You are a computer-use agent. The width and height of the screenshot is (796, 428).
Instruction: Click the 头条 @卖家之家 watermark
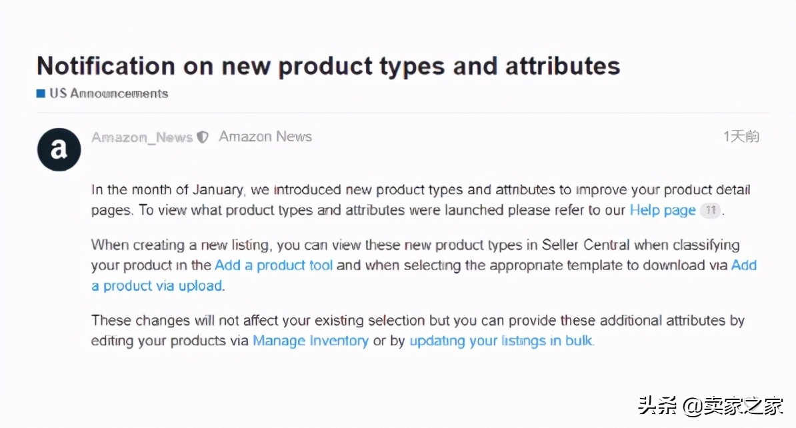[711, 406]
